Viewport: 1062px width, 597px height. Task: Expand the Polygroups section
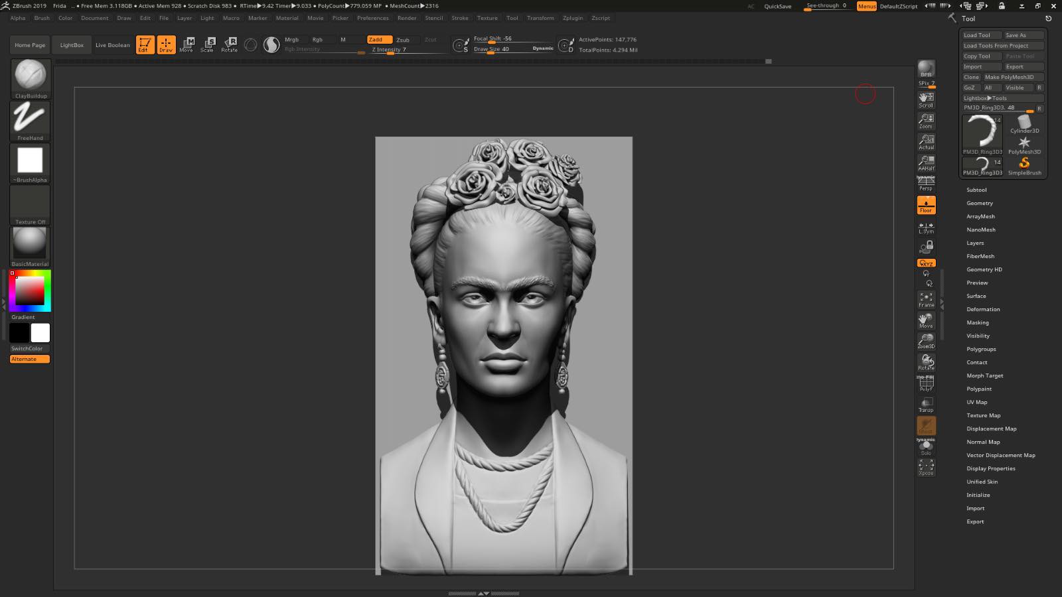point(981,349)
